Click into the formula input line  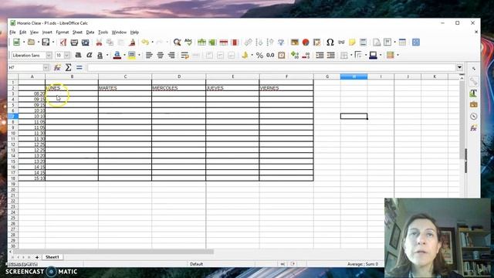coord(271,67)
